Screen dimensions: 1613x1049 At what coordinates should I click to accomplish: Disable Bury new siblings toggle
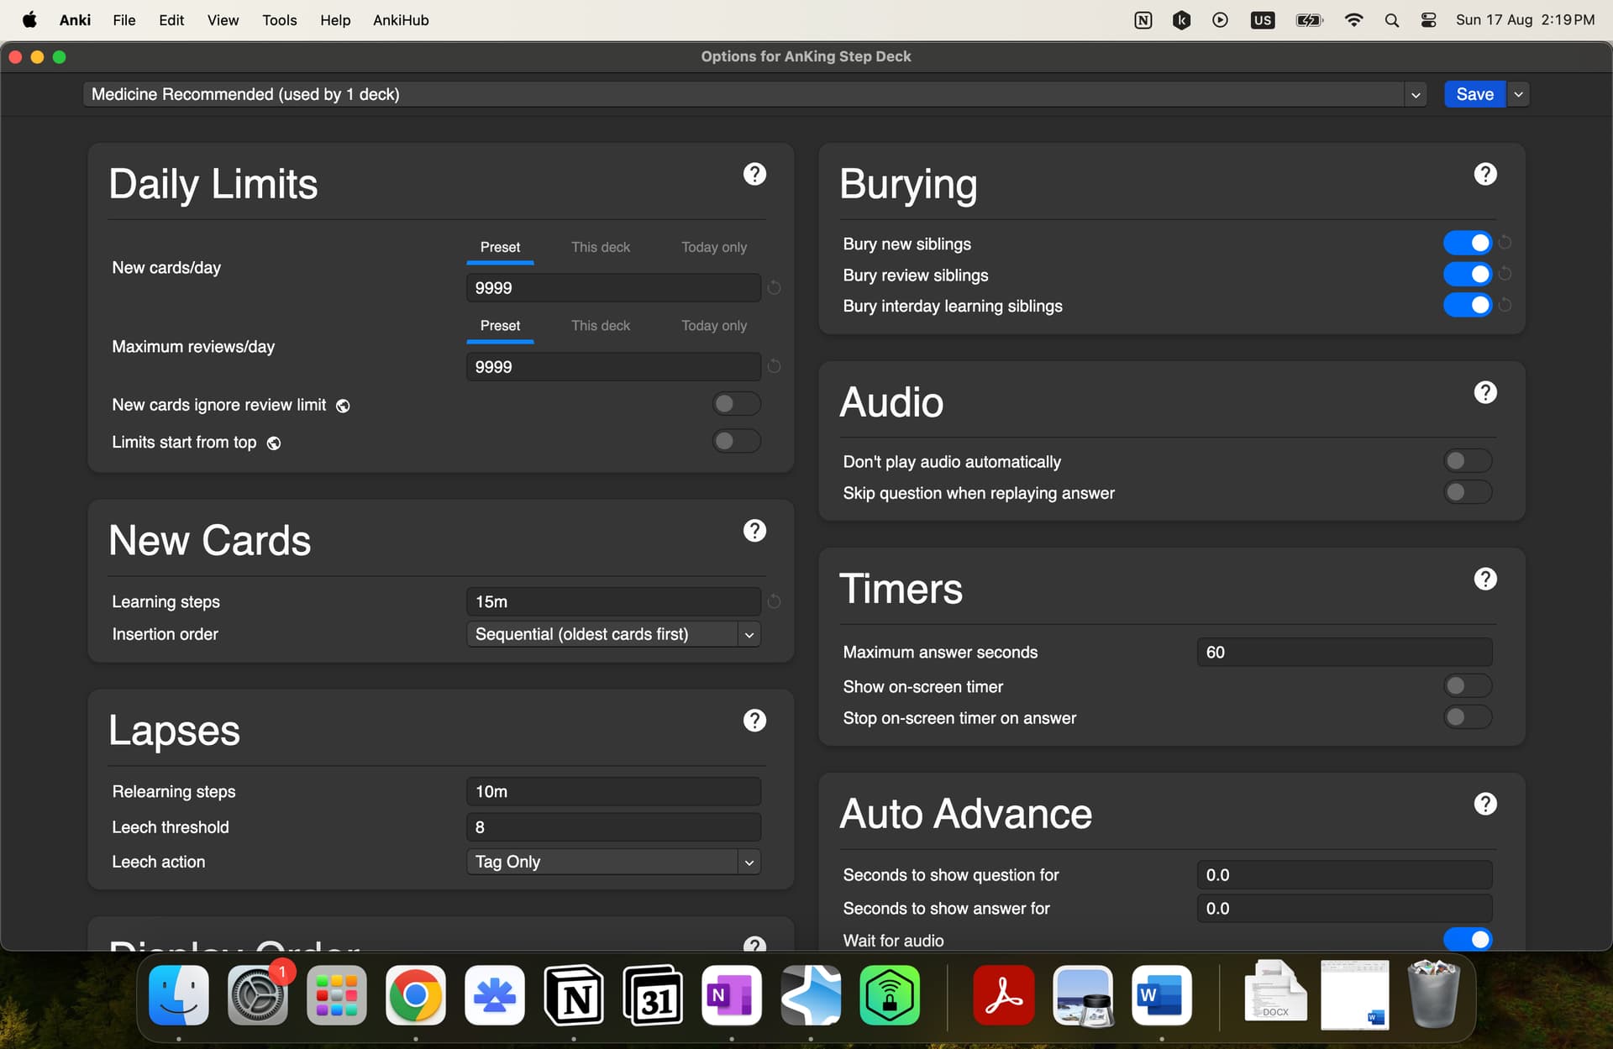(1467, 244)
